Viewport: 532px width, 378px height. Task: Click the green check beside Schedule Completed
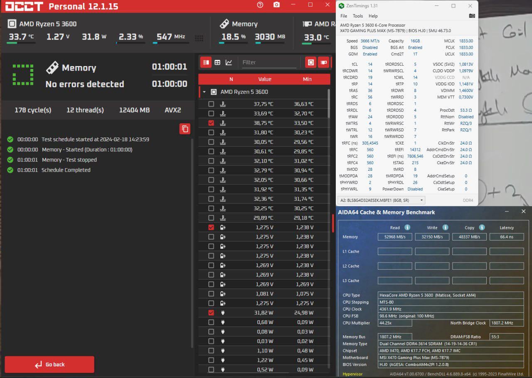10,170
